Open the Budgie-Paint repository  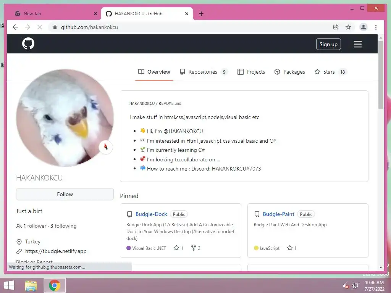tap(278, 214)
